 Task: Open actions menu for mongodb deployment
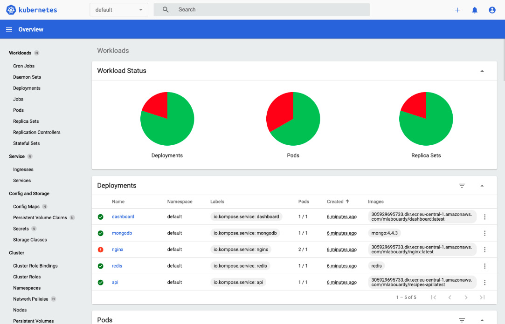click(x=484, y=233)
